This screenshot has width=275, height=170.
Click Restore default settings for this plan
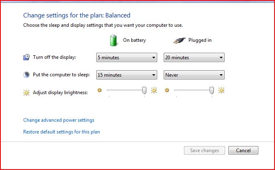pyautogui.click(x=61, y=132)
